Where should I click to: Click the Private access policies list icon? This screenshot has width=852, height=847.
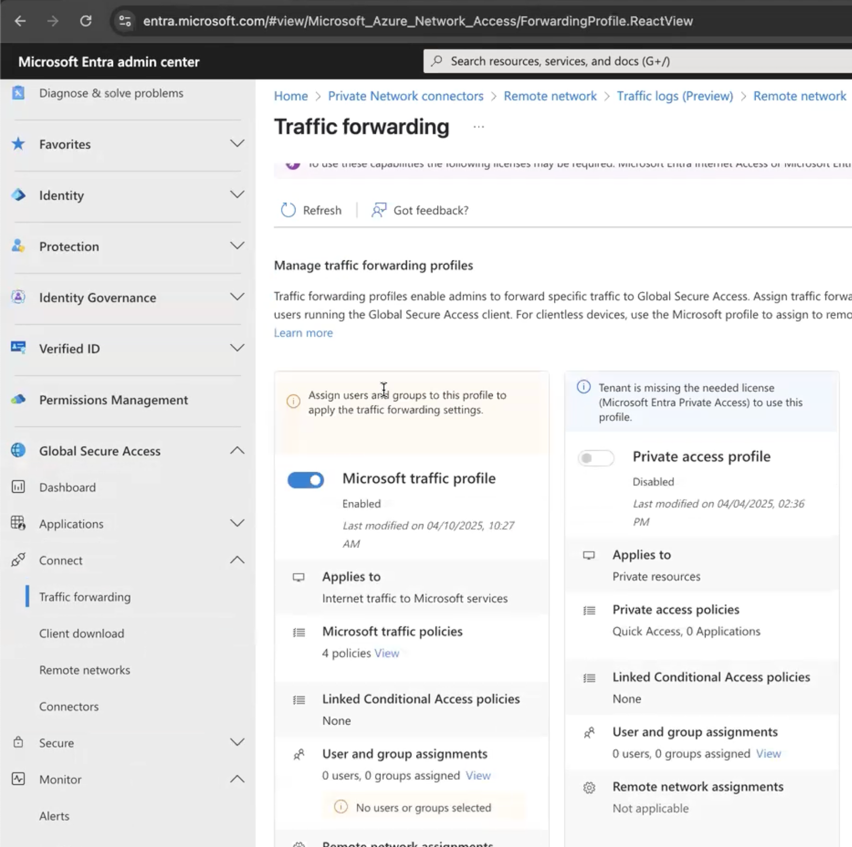point(590,611)
